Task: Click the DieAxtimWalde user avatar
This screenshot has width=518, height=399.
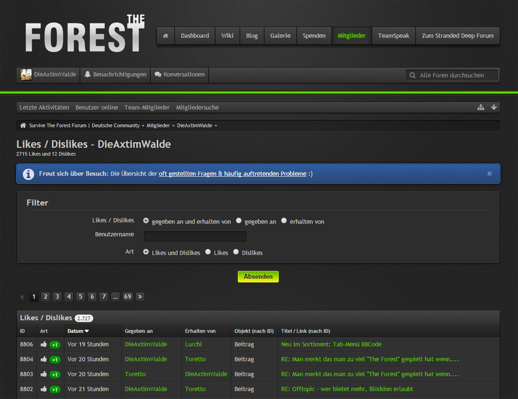Action: [26, 75]
